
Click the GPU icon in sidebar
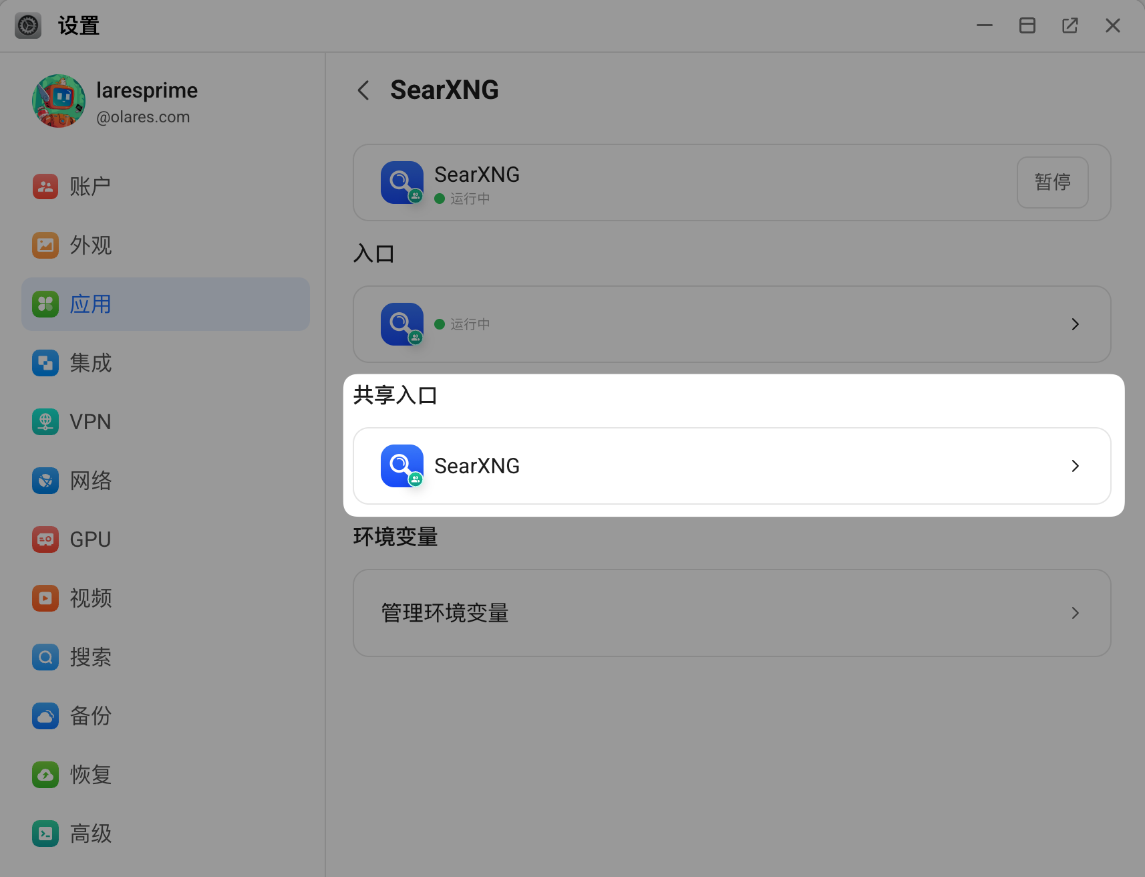click(x=45, y=539)
